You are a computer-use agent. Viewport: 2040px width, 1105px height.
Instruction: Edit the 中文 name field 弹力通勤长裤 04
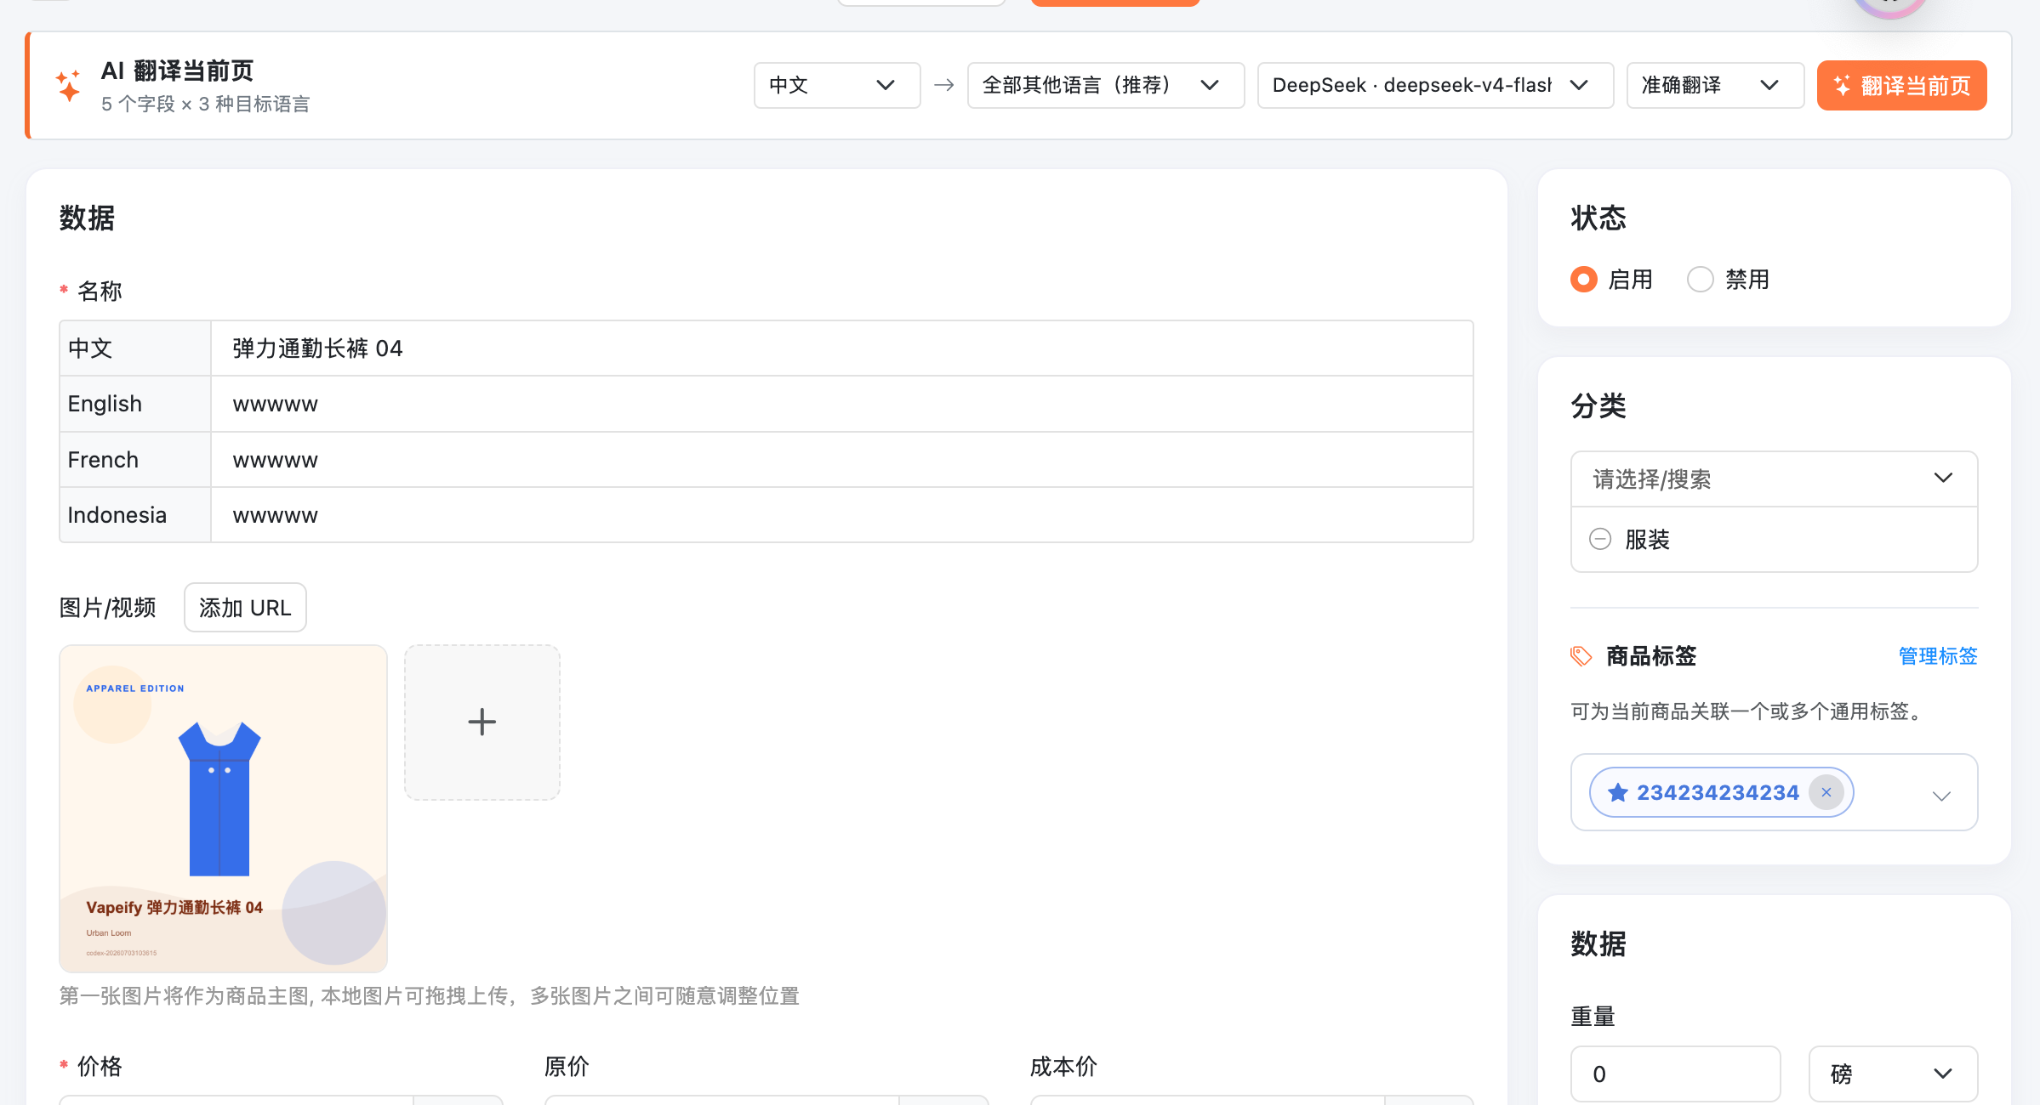[842, 348]
